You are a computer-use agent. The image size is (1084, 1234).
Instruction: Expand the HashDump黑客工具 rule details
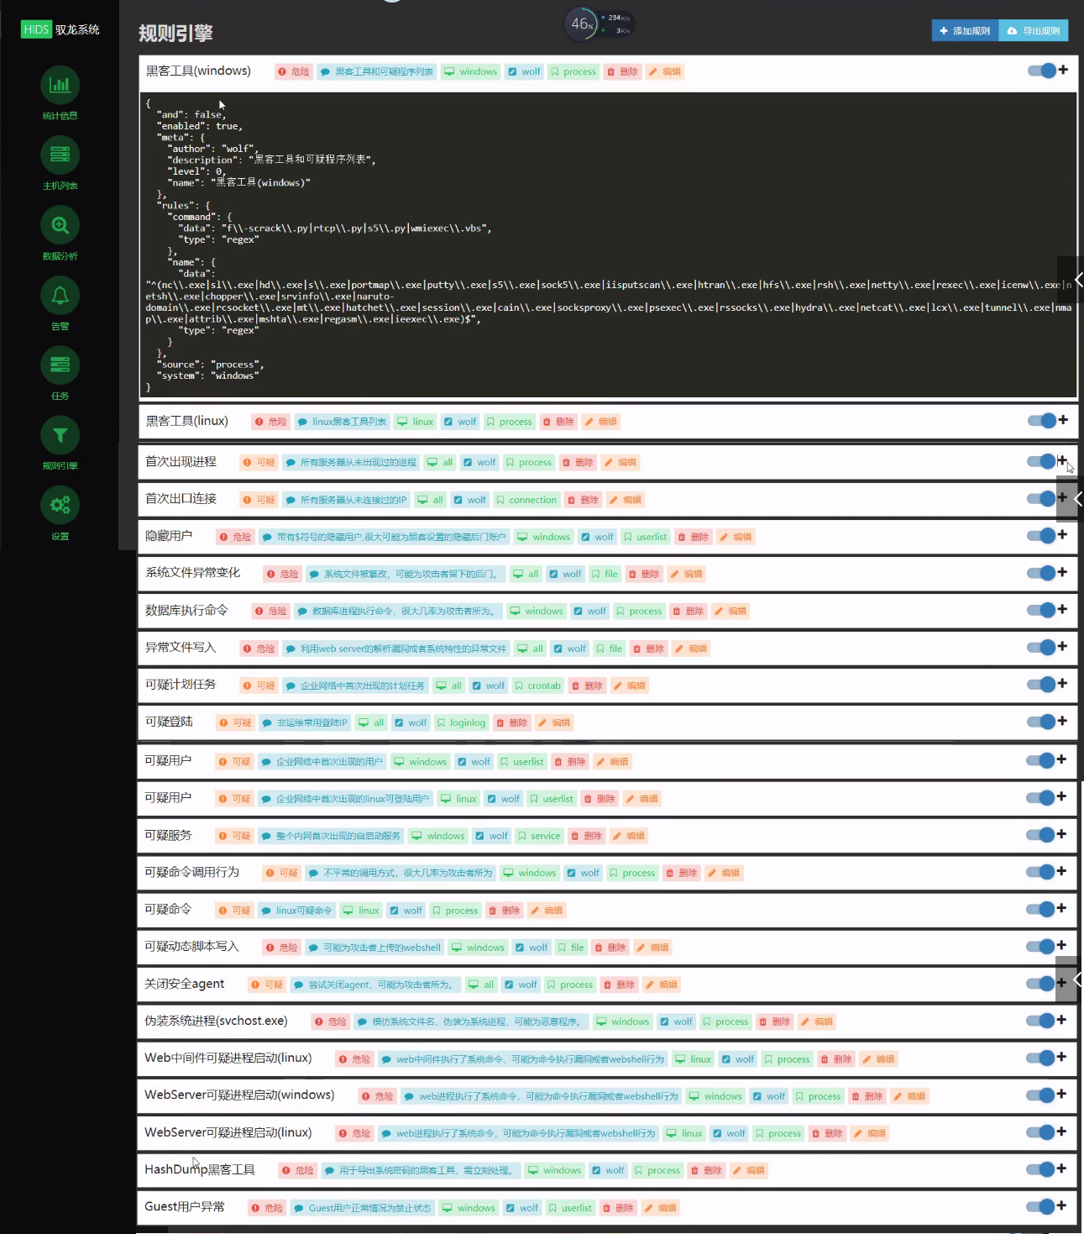coord(1062,1169)
